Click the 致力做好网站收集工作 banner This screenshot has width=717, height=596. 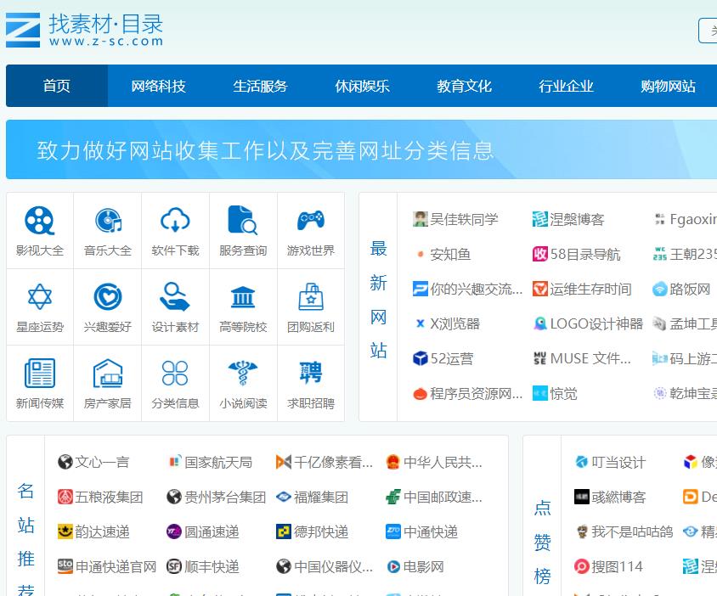361,149
